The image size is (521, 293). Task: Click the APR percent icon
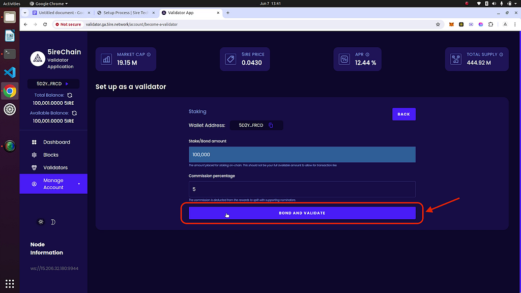[x=344, y=59]
